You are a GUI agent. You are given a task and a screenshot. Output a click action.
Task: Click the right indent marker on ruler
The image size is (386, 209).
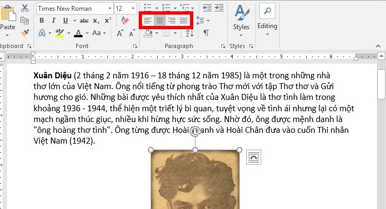[356, 58]
